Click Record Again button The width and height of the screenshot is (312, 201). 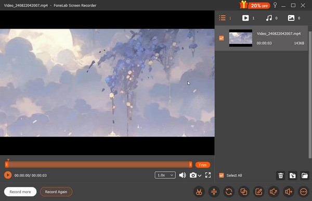point(56,192)
